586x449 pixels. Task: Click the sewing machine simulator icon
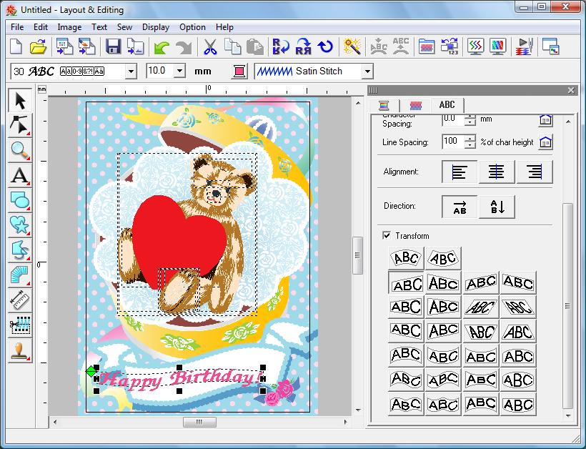525,47
